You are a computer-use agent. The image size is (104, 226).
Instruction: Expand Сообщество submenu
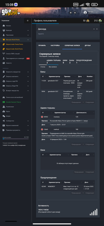[x=28, y=121]
